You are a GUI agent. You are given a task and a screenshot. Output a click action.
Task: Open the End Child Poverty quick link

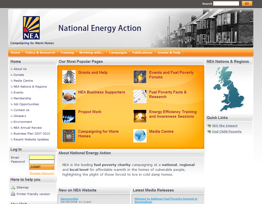pos(227,131)
